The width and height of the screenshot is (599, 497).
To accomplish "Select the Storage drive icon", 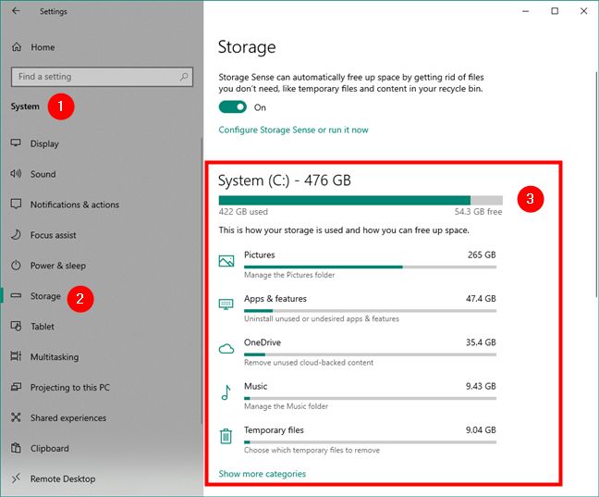I will coord(16,295).
